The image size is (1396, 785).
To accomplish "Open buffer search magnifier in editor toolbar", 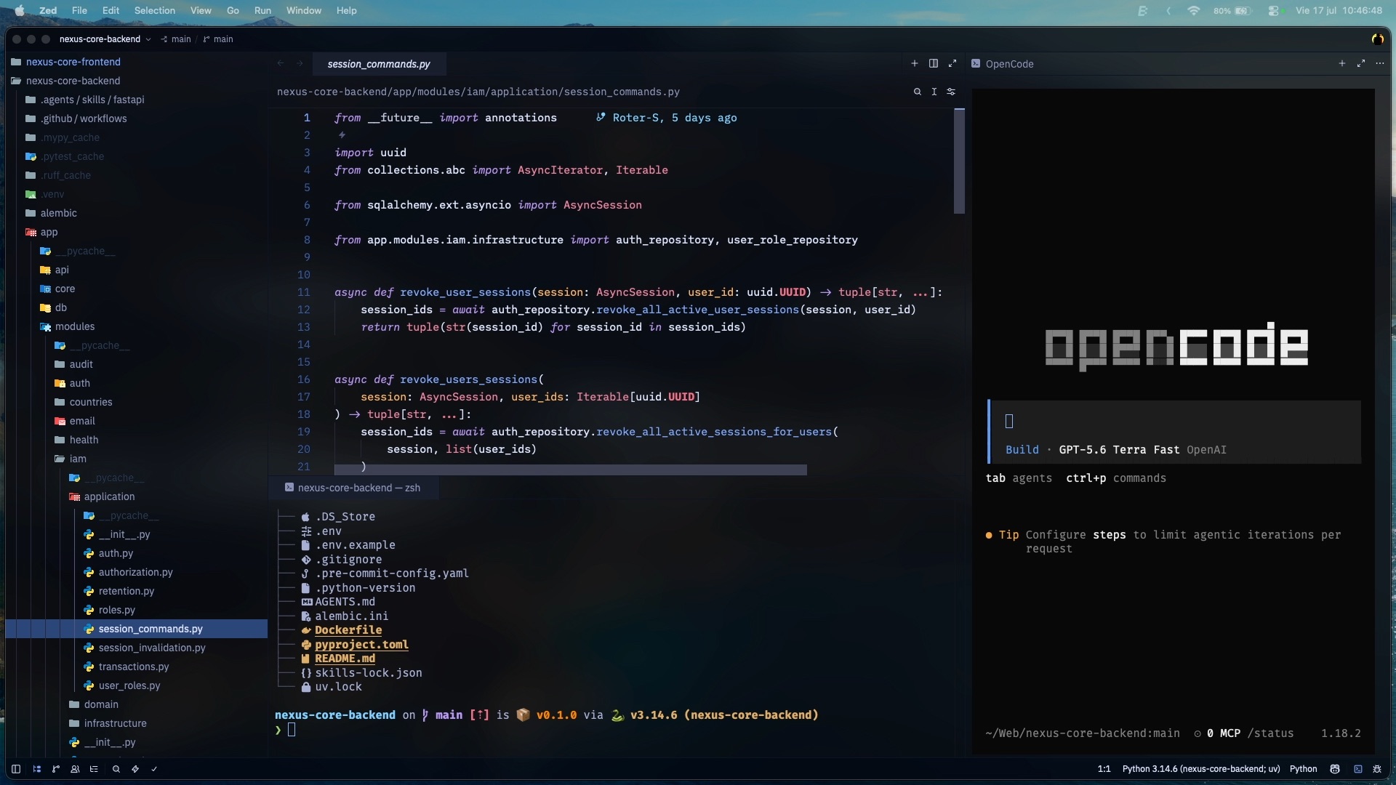I will pos(917,92).
